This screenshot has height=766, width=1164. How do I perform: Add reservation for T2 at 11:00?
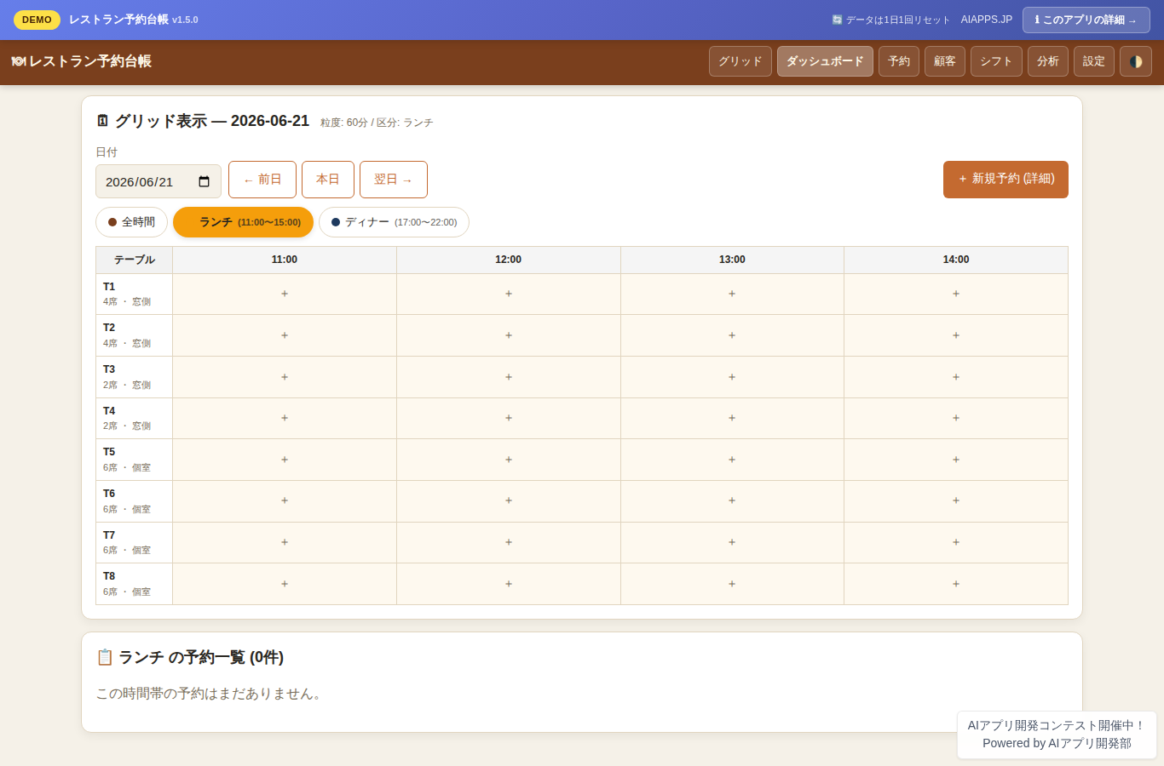285,335
